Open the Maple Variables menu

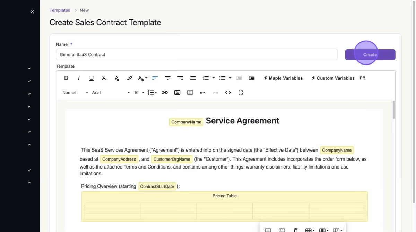[283, 78]
